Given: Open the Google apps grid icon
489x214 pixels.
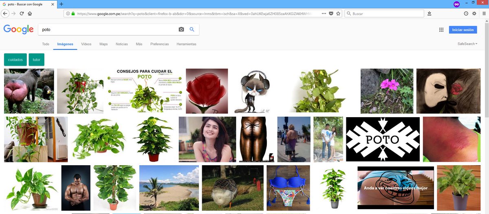Looking at the screenshot, I should 441,30.
